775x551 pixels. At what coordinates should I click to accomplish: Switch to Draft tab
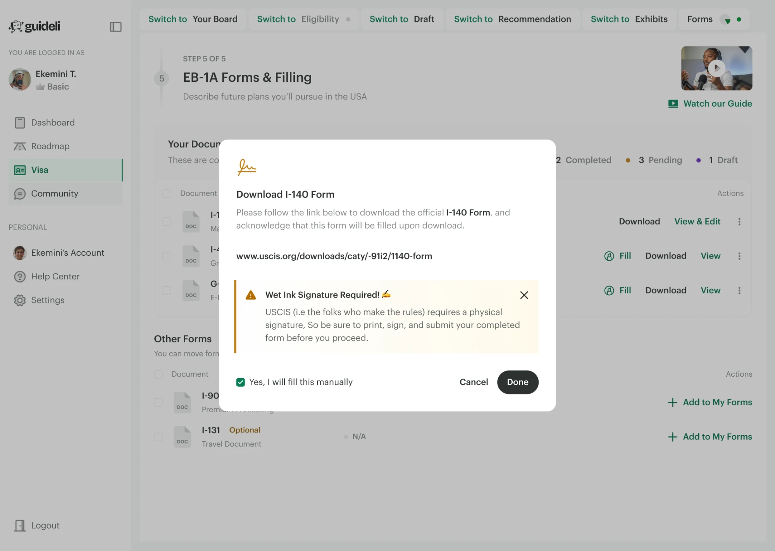(402, 19)
